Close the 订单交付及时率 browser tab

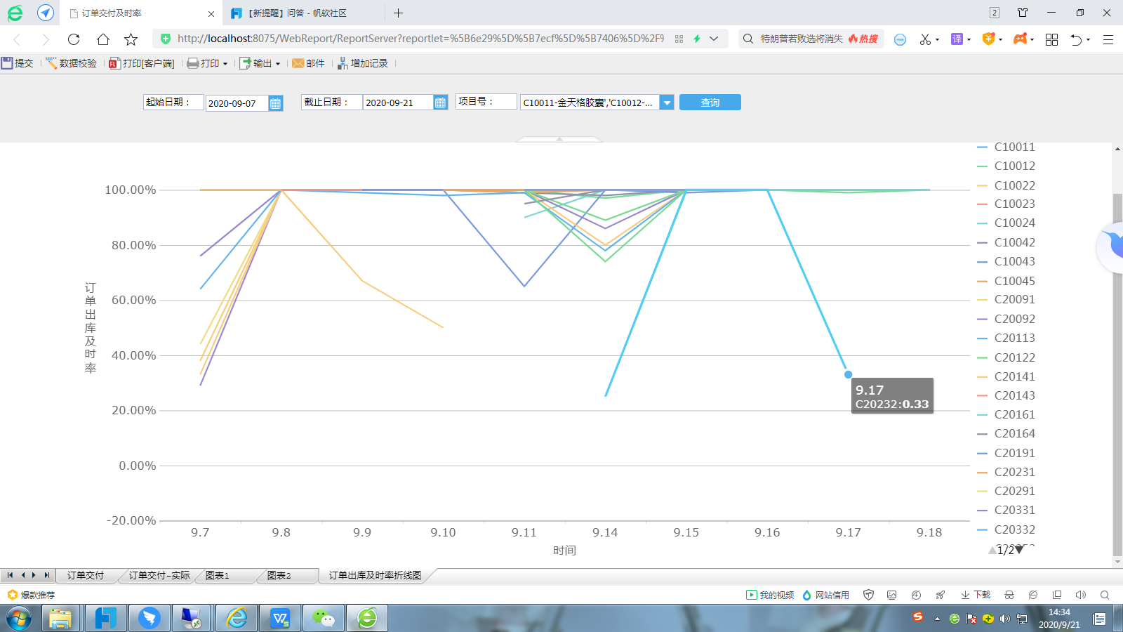coord(211,13)
